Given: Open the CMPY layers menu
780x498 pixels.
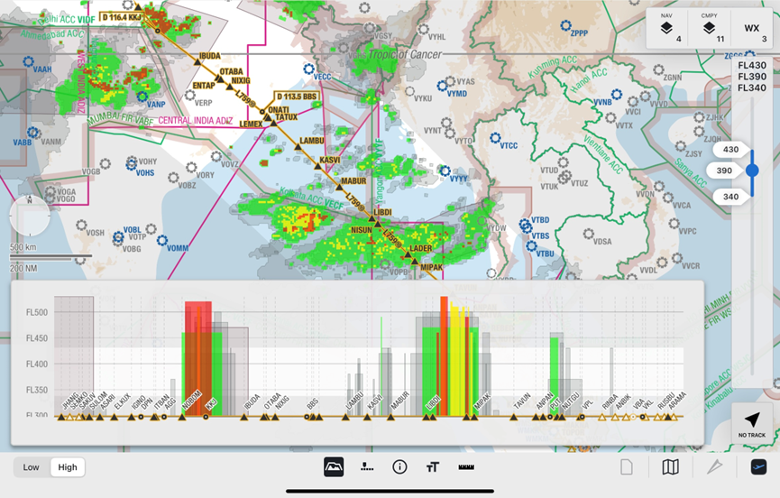Looking at the screenshot, I should click(x=709, y=28).
